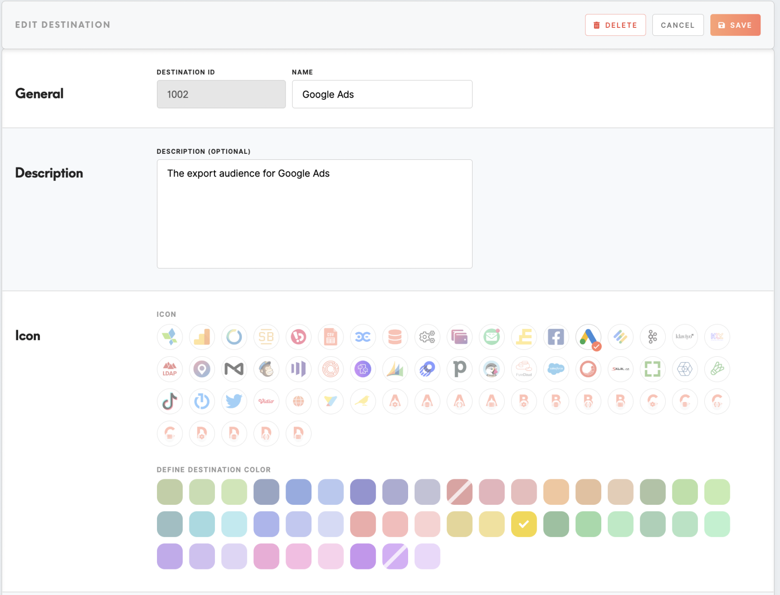The image size is (780, 595).
Task: Pick the first olive green color swatch
Action: [170, 492]
